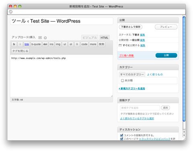Click the globe icon in address bar
The image size is (193, 151).
[x=11, y=12]
